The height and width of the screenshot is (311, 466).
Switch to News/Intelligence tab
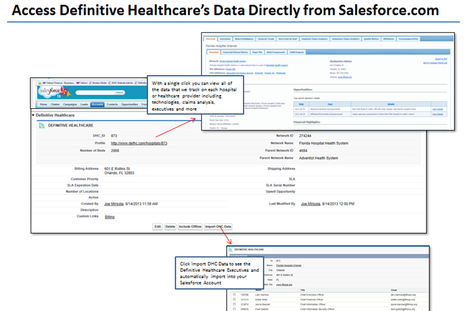[x=244, y=39]
